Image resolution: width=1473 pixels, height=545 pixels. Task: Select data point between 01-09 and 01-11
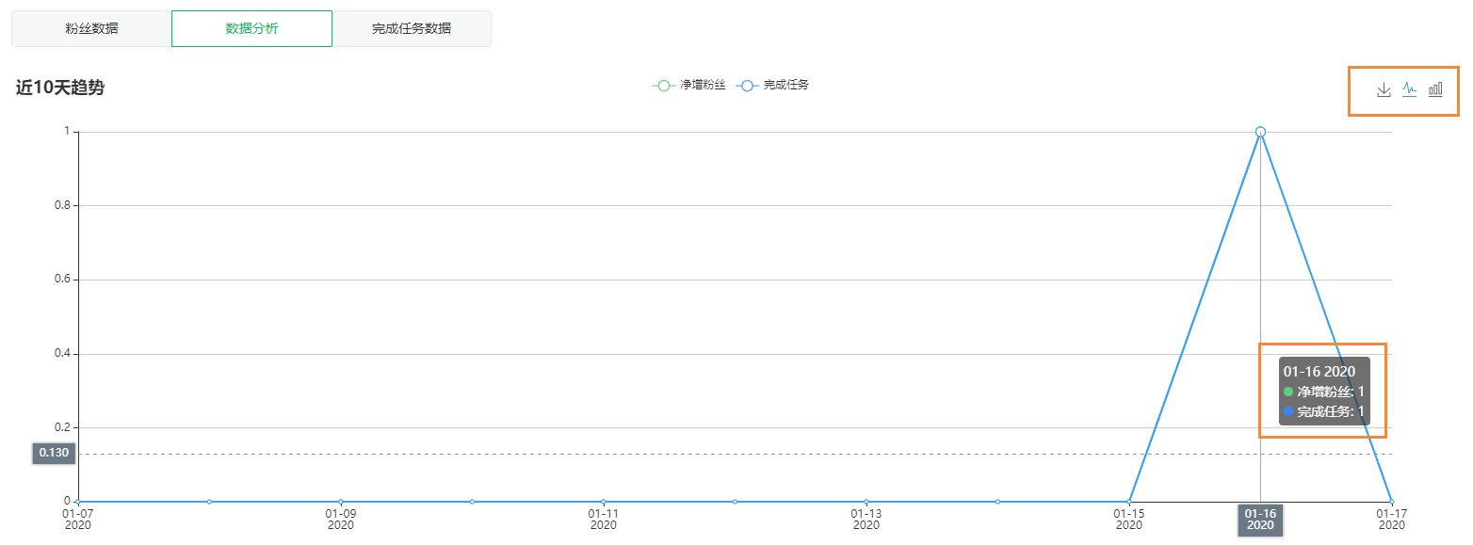click(x=472, y=502)
